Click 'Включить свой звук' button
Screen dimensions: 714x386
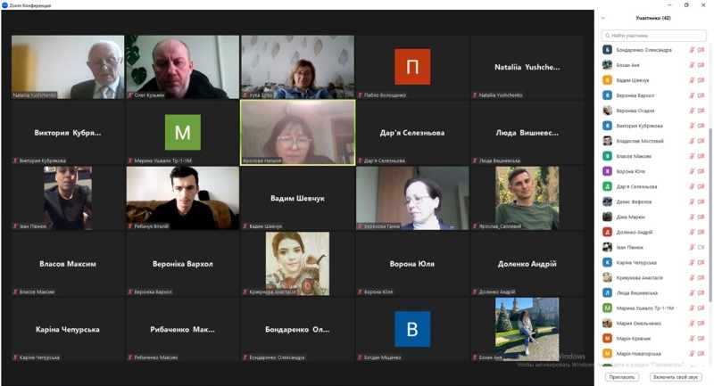click(676, 377)
